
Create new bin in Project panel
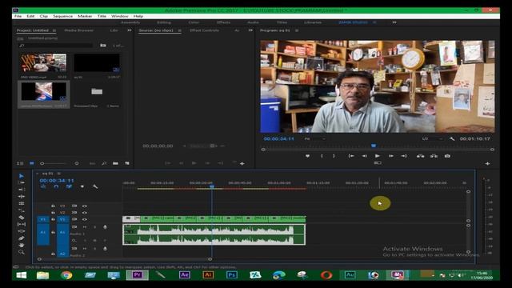[x=115, y=163]
